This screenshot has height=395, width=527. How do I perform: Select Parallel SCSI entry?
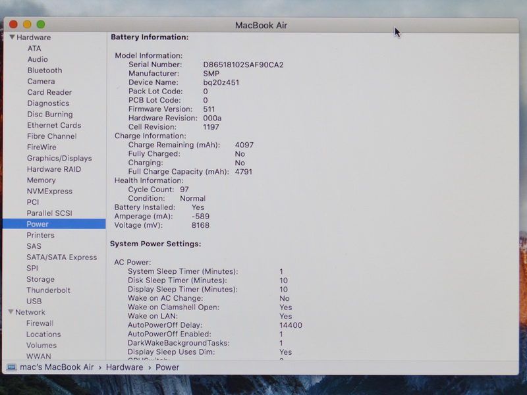[x=49, y=213]
